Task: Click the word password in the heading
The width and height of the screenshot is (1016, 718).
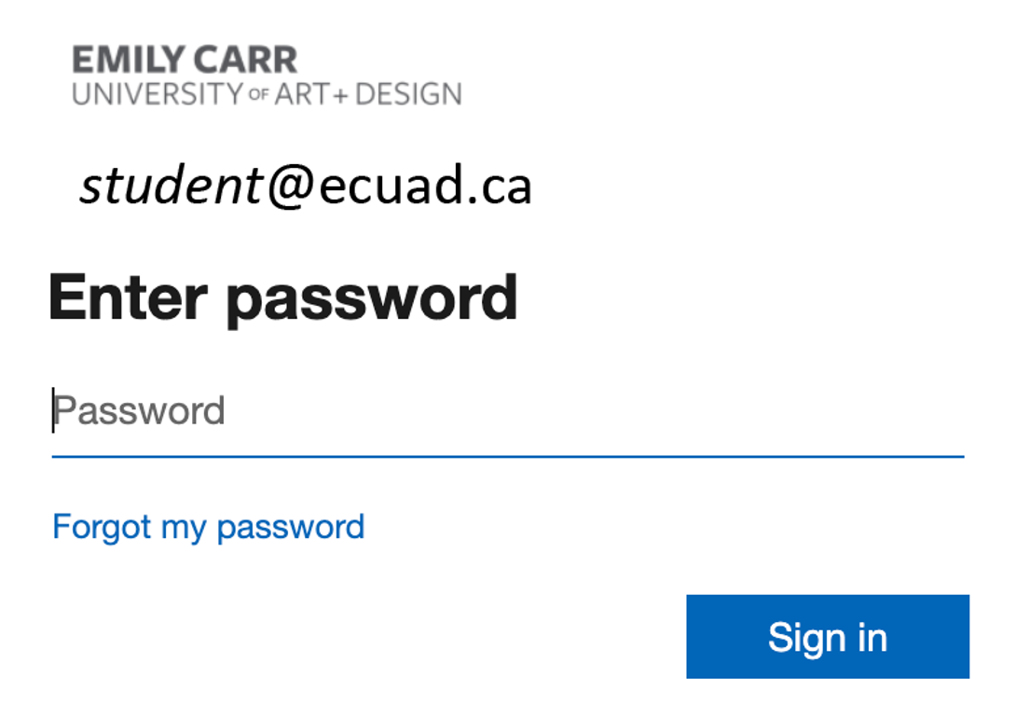Action: tap(372, 302)
